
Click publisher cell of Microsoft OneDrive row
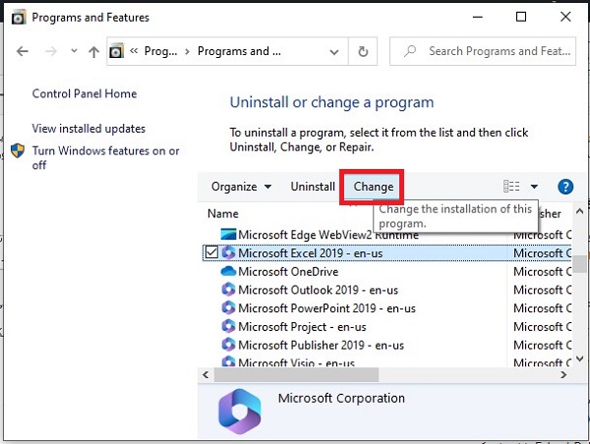tap(542, 271)
